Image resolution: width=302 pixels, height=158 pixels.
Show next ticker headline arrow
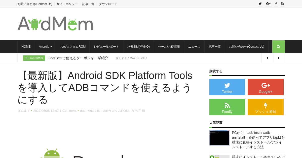[279, 58]
